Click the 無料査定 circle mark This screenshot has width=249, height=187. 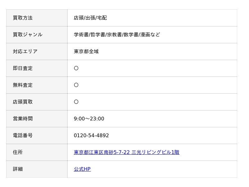(76, 85)
